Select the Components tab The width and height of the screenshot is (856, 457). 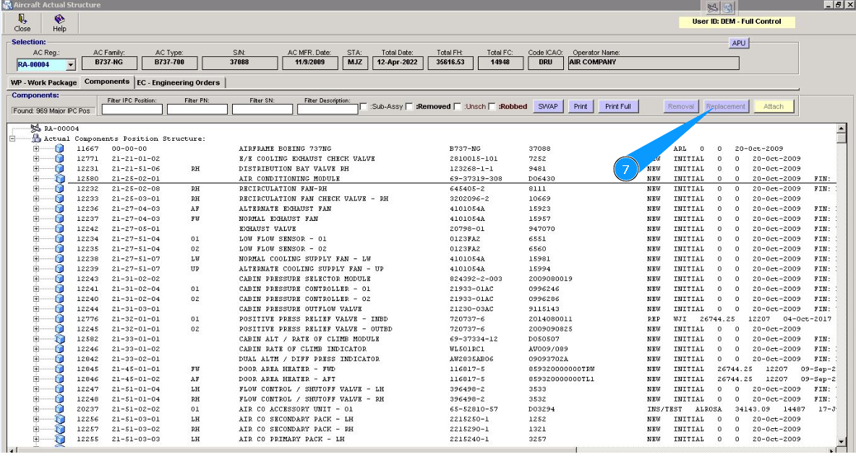point(107,82)
